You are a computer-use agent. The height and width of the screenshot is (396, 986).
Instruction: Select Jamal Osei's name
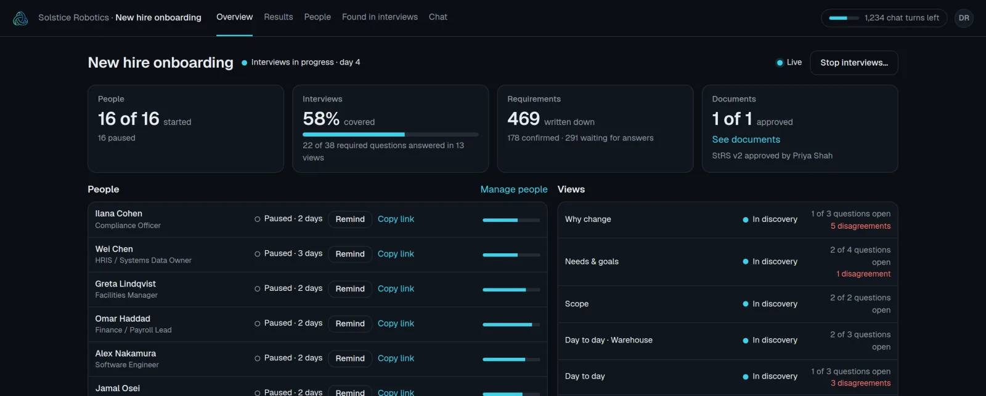(117, 388)
